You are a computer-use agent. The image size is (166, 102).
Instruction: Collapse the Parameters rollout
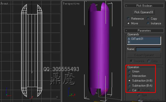pyautogui.click(x=144, y=31)
